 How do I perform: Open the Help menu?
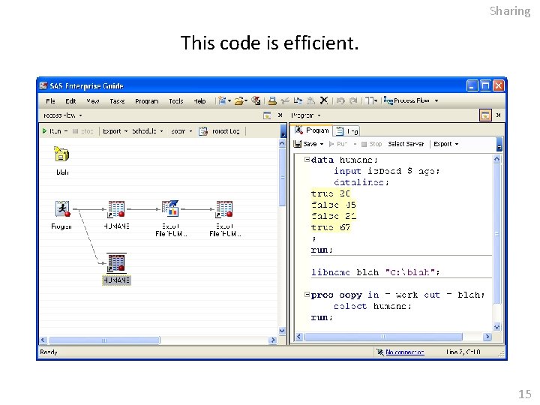coord(199,101)
